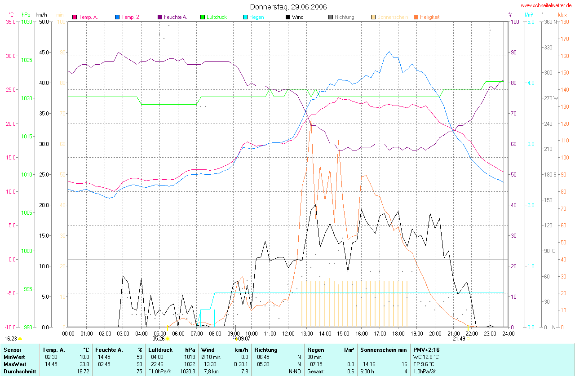Open the www.schneifelwetter.de link

pyautogui.click(x=546, y=5)
